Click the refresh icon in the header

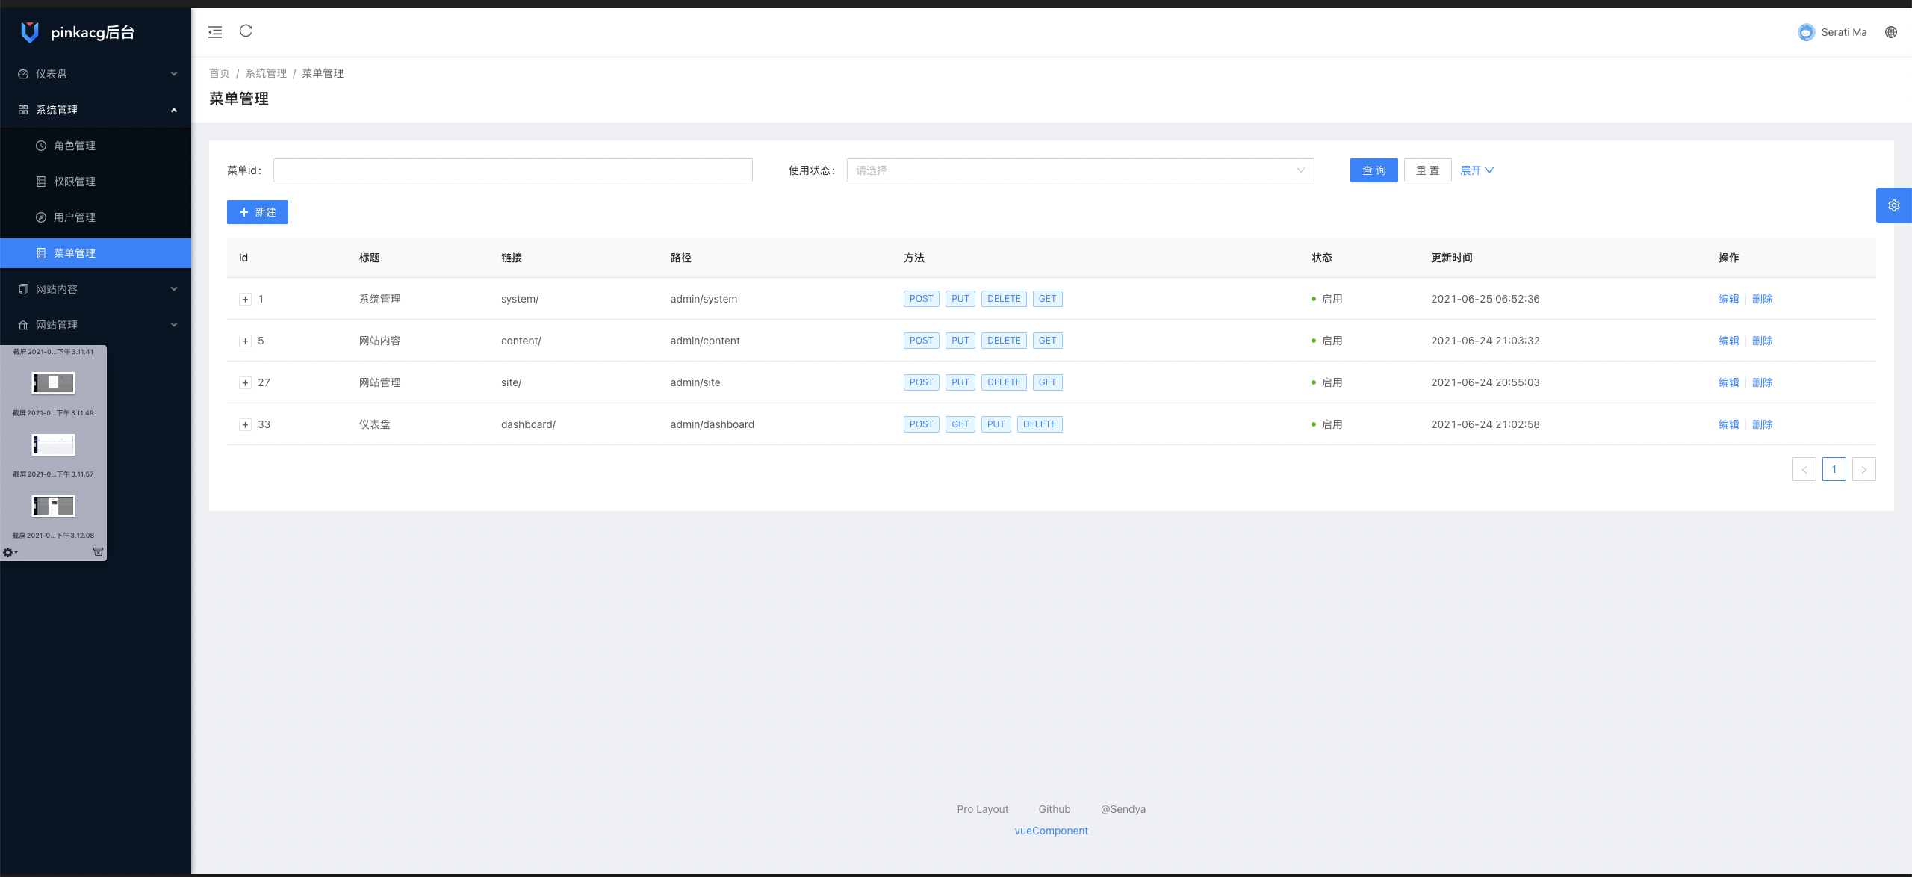click(246, 31)
